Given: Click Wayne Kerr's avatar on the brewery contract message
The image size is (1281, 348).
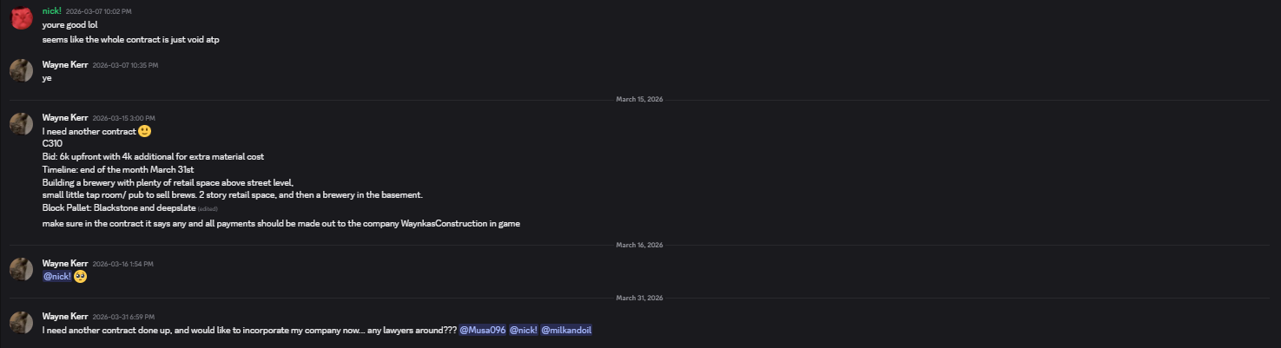Looking at the screenshot, I should tap(22, 123).
